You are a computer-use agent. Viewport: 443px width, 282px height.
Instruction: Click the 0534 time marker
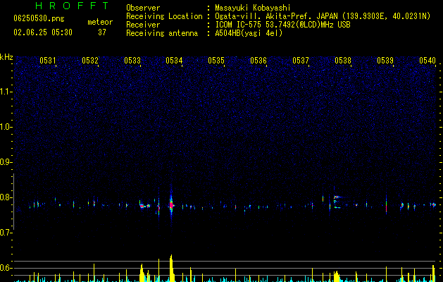pyautogui.click(x=174, y=61)
